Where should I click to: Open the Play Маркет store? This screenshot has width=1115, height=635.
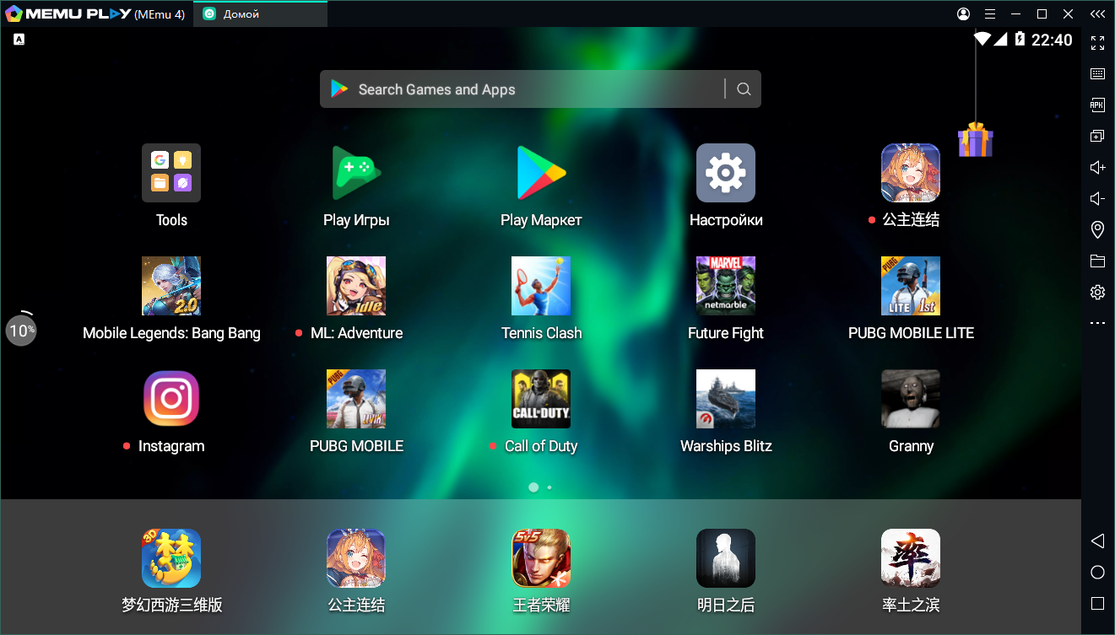point(540,173)
